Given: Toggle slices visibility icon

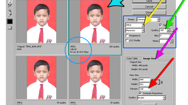Looking at the screenshot, I should tap(10, 28).
